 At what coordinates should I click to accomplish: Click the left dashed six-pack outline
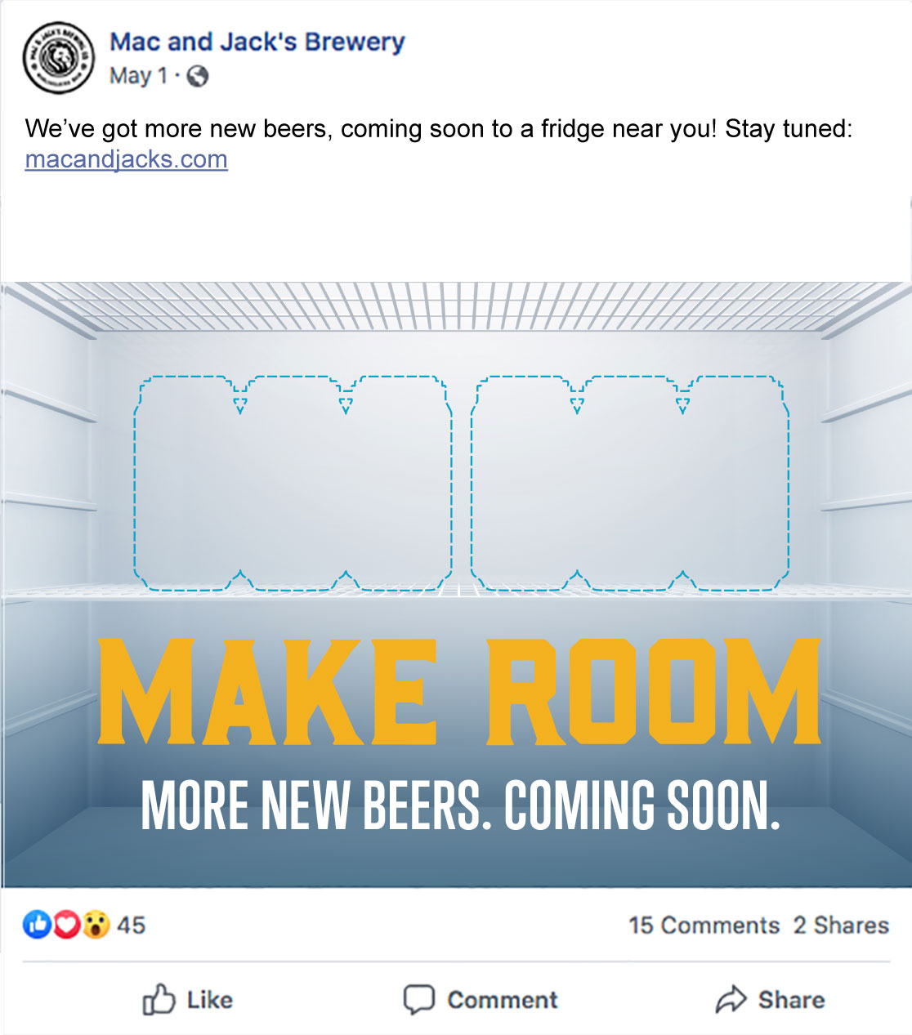(x=293, y=484)
